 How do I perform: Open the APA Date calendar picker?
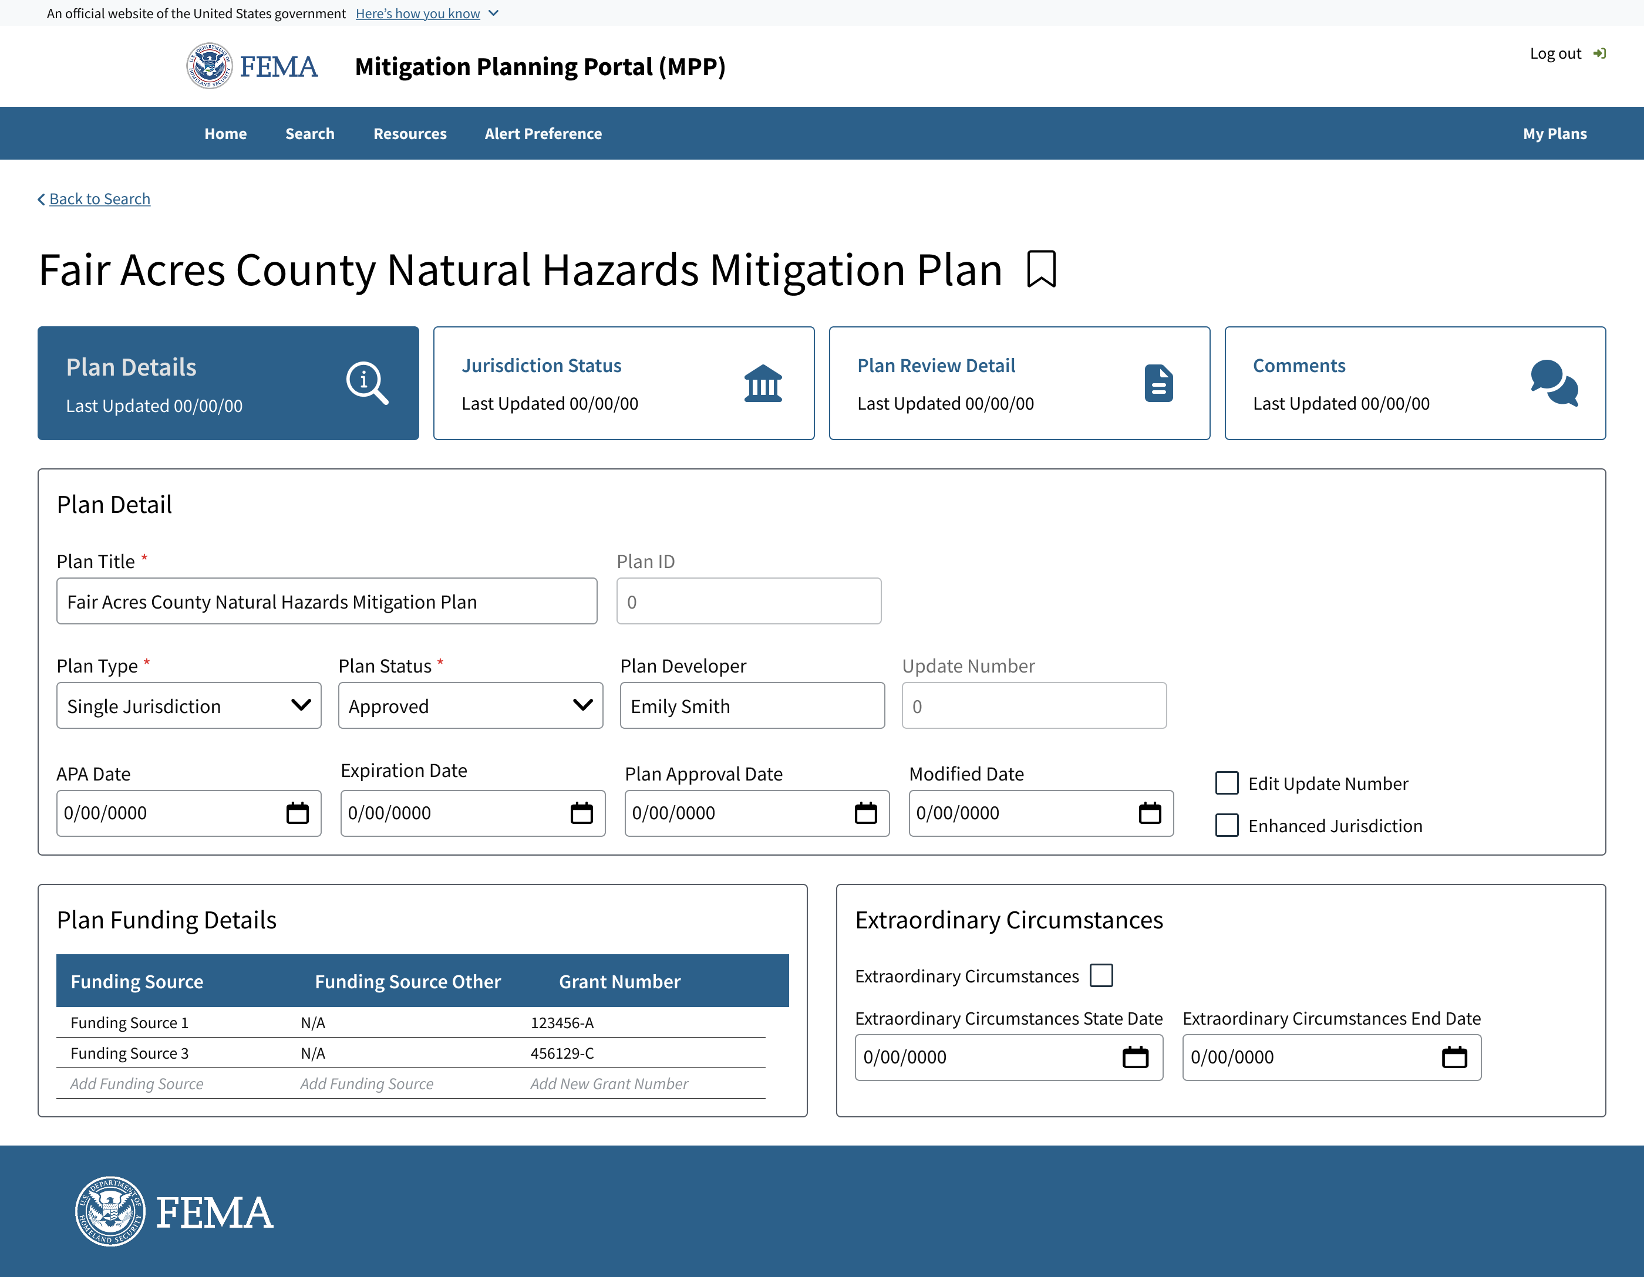click(297, 813)
